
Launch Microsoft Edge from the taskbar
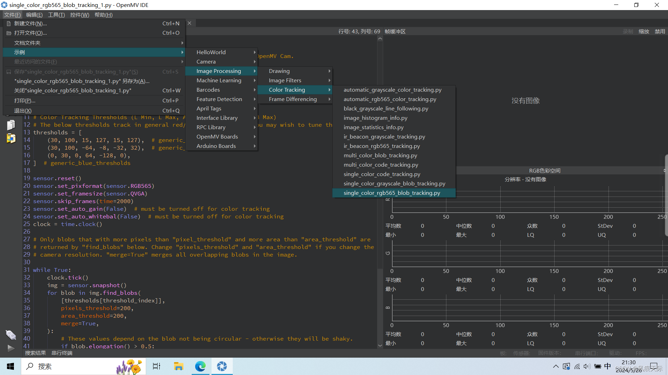[x=200, y=366]
